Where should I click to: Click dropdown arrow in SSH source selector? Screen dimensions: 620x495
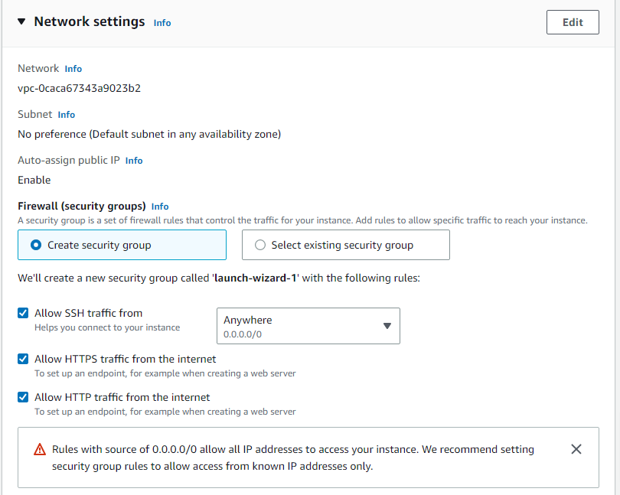point(387,326)
